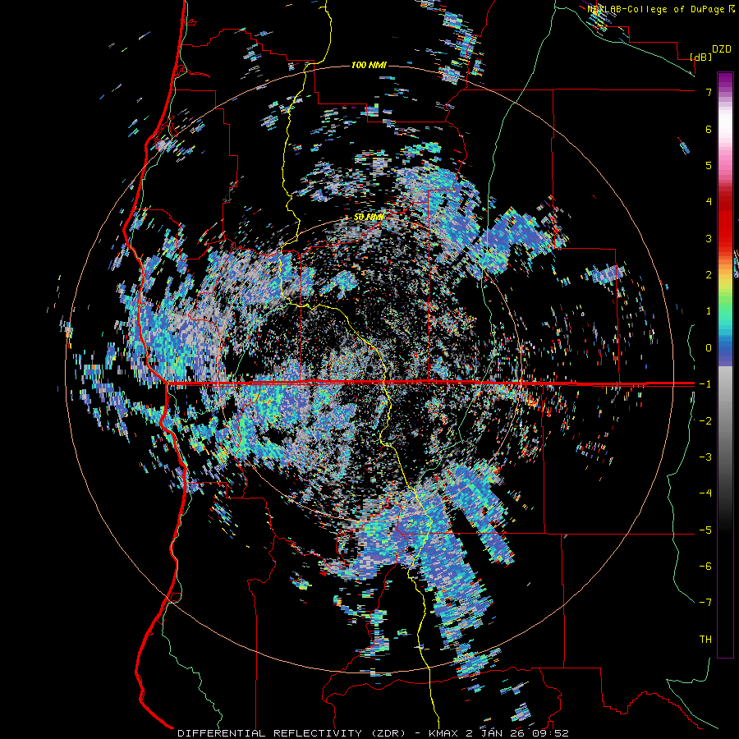This screenshot has height=739, width=739.
Task: Click the TH threshold label on scale
Action: coord(705,640)
